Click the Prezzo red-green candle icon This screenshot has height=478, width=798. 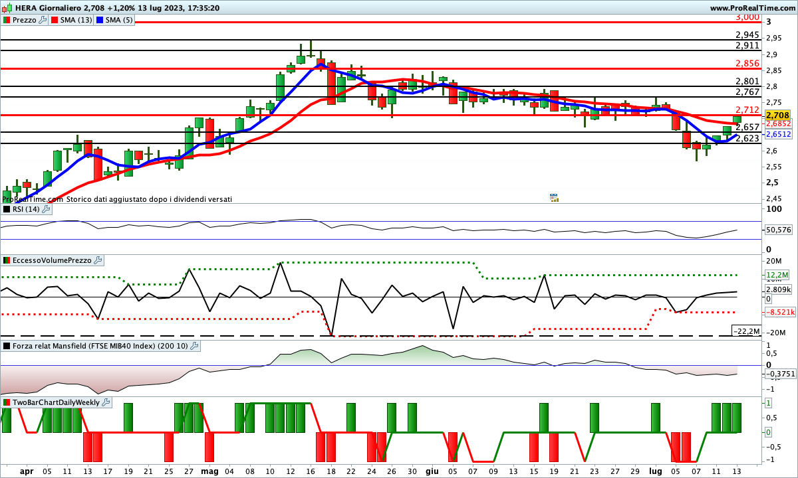click(x=7, y=20)
